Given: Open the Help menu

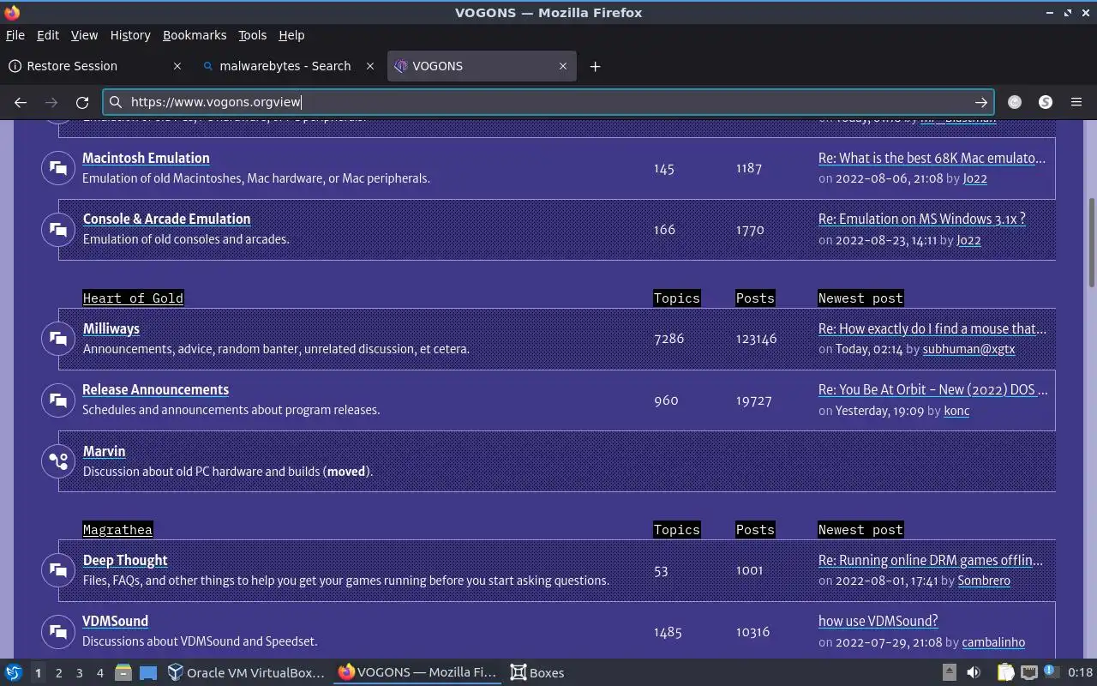Looking at the screenshot, I should point(291,35).
